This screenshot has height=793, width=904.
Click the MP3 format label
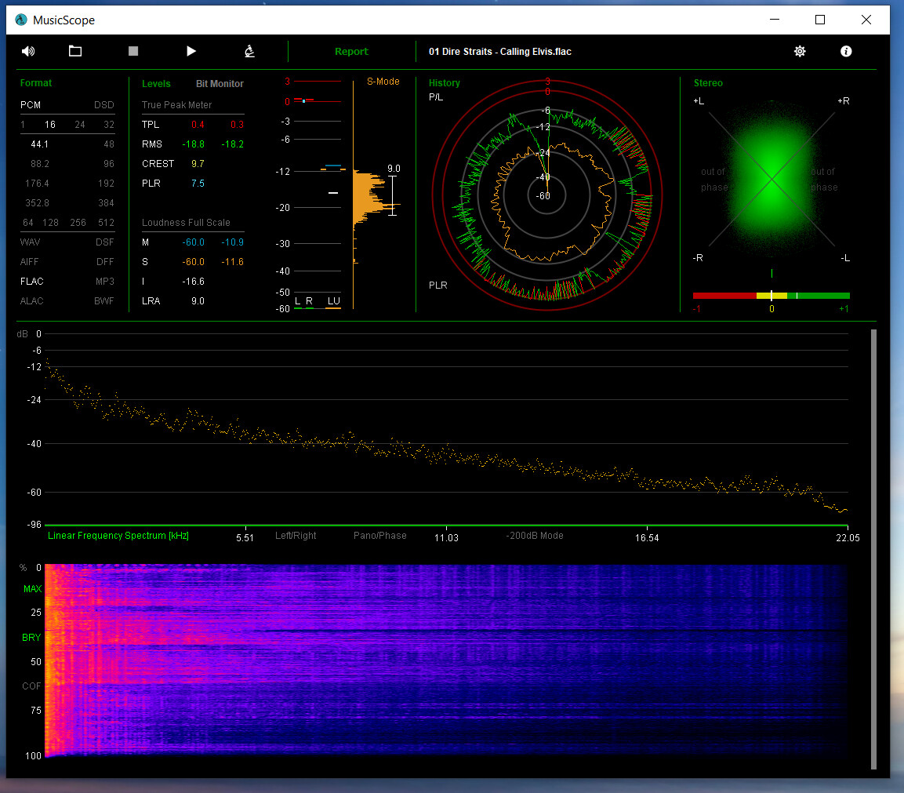(x=105, y=282)
